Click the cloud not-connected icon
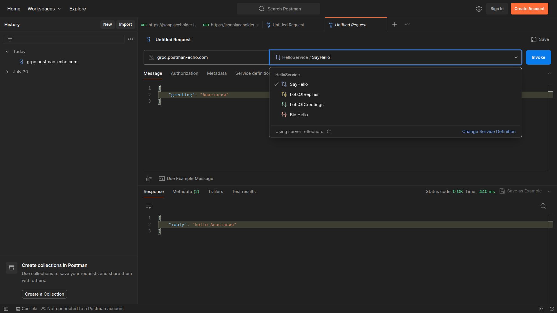 [x=44, y=309]
